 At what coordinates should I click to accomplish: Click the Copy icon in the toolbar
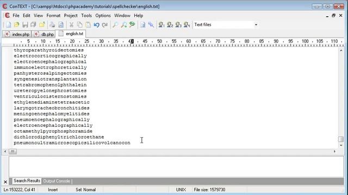point(80,24)
